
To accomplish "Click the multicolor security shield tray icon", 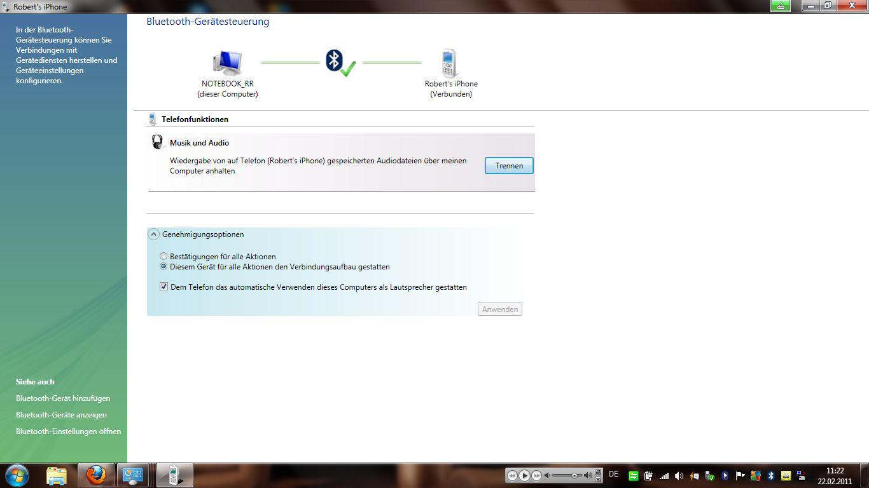I will (x=755, y=476).
